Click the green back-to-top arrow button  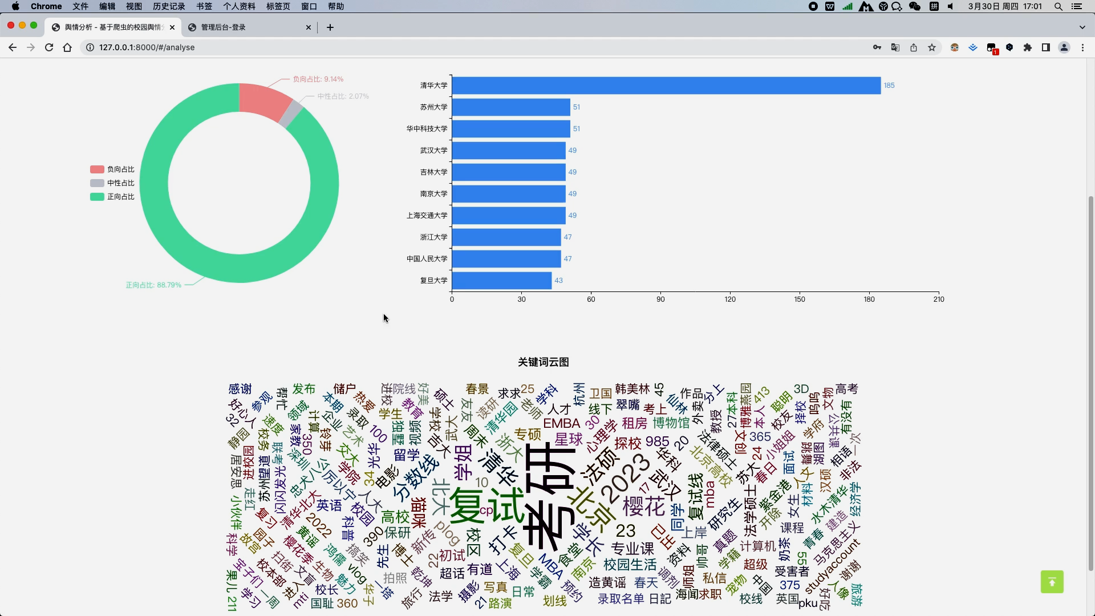(x=1052, y=582)
